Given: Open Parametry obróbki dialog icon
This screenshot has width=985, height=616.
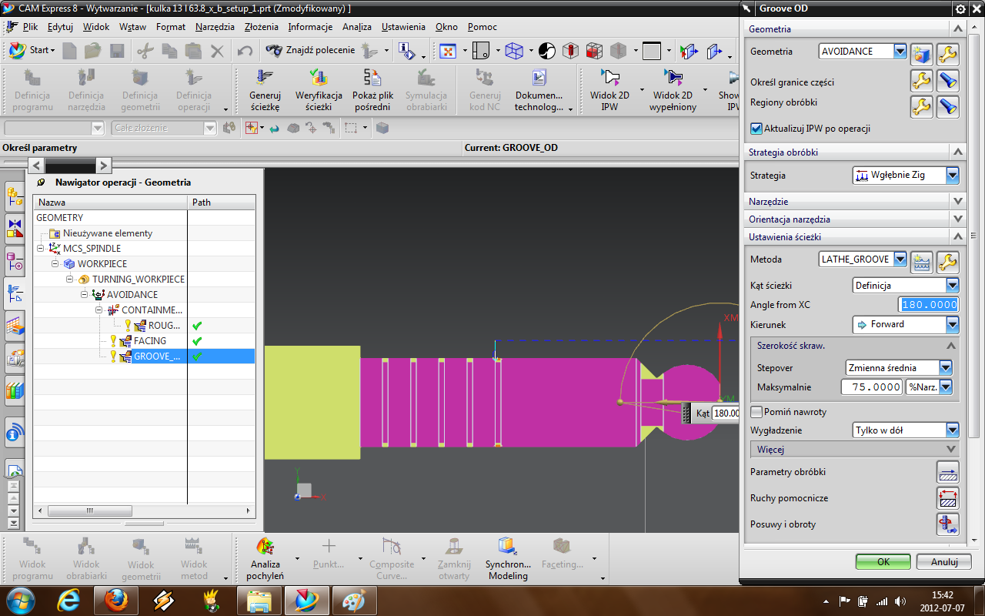Looking at the screenshot, I should point(947,472).
